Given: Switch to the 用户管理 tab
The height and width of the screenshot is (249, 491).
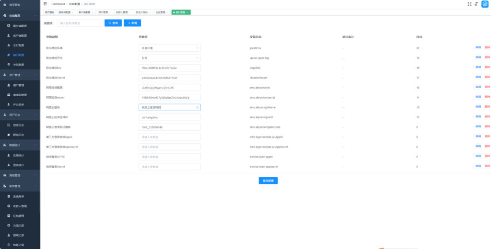Looking at the screenshot, I should click(x=104, y=12).
